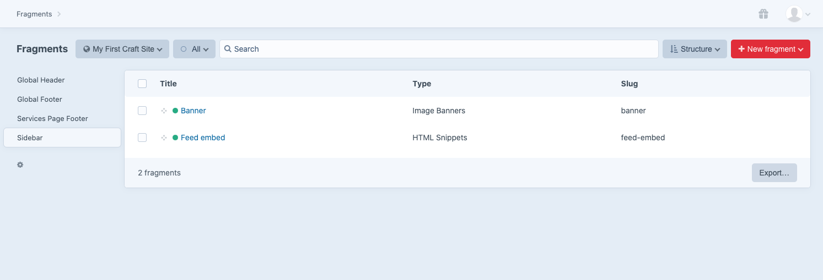Open the user account avatar menu
Image resolution: width=823 pixels, height=280 pixels.
(x=797, y=14)
